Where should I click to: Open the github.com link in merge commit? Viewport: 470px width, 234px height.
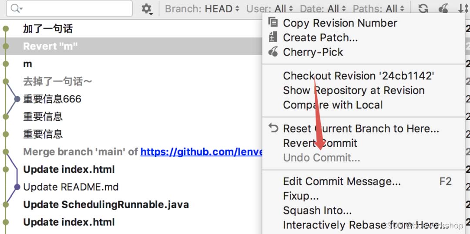(x=201, y=152)
